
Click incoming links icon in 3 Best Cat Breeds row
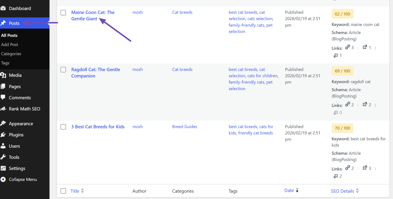tap(335, 176)
